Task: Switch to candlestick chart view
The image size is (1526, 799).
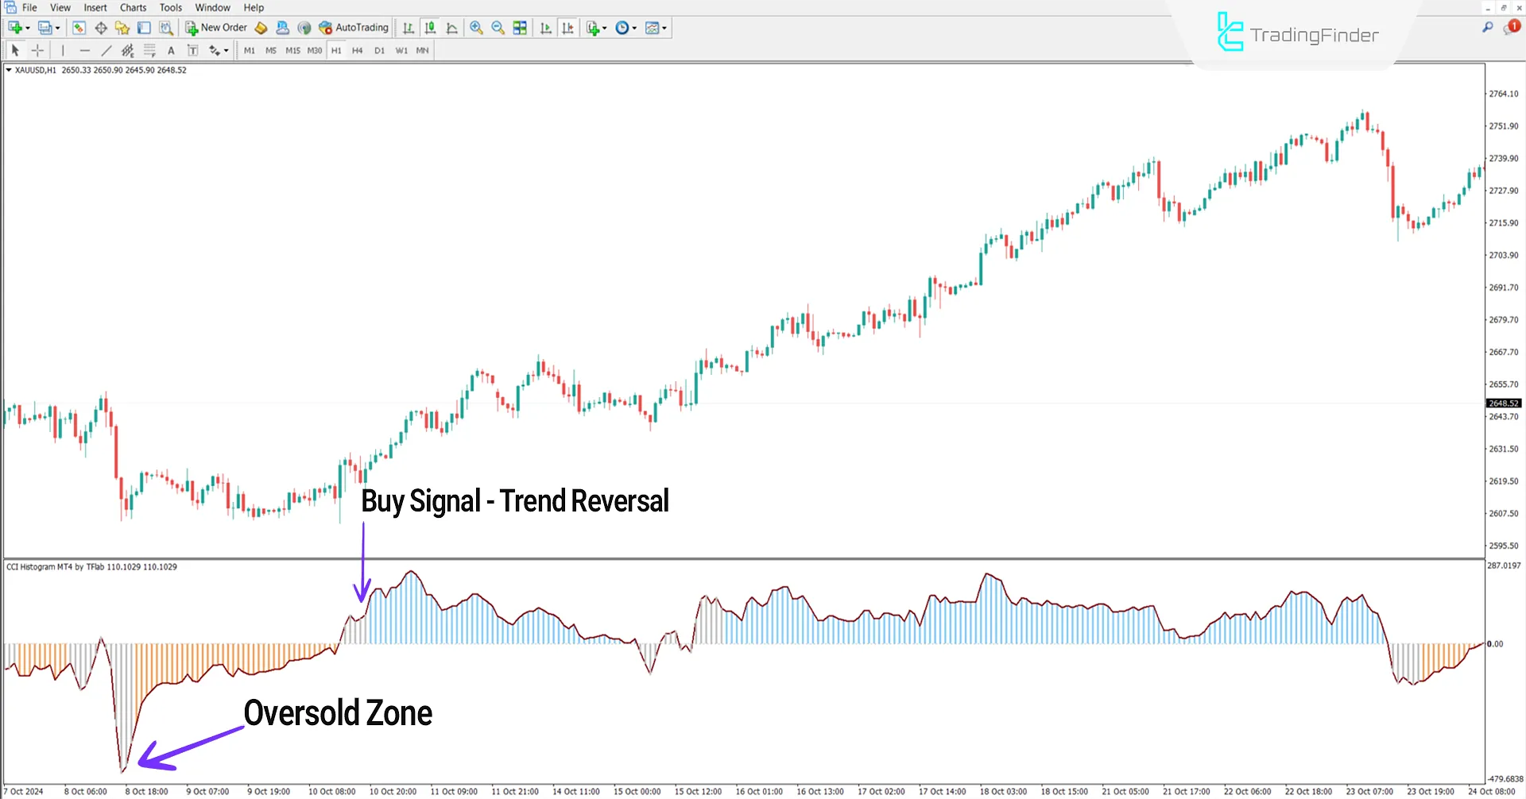Action: click(430, 28)
